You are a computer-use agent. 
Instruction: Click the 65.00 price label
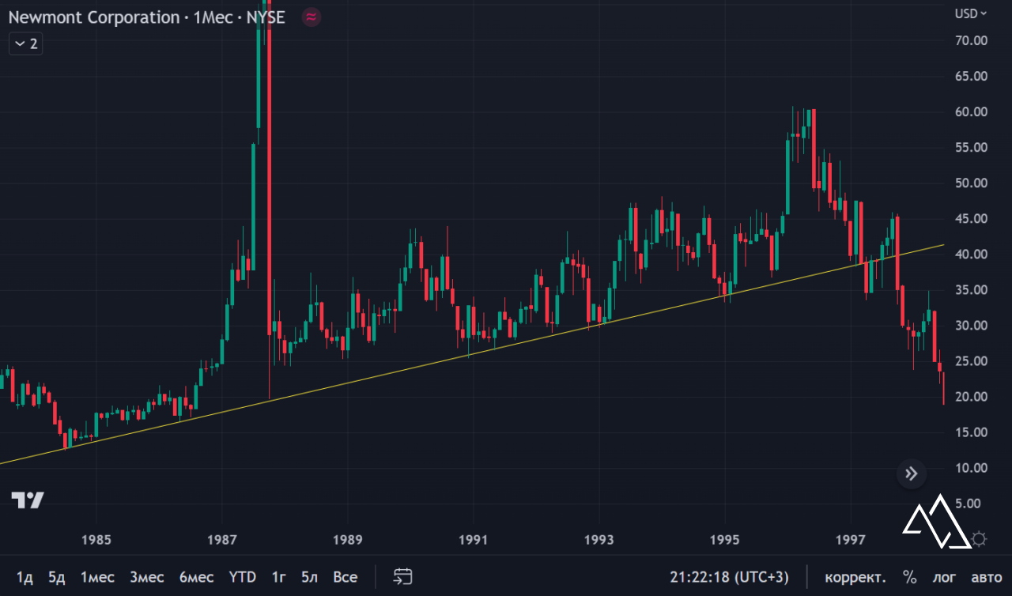coord(971,76)
